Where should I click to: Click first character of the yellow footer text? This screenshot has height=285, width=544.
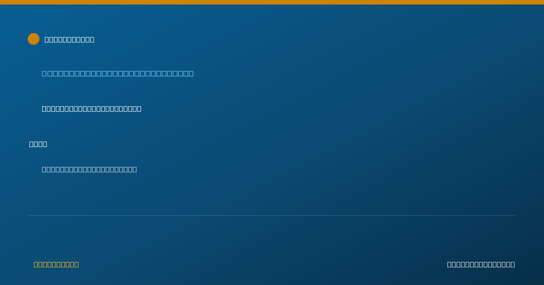tap(36, 264)
